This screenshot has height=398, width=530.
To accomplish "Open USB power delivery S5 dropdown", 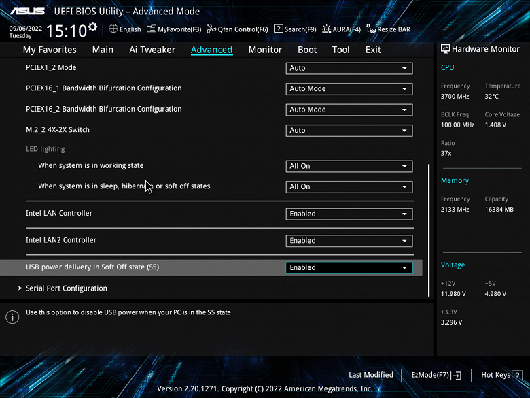I will 349,267.
